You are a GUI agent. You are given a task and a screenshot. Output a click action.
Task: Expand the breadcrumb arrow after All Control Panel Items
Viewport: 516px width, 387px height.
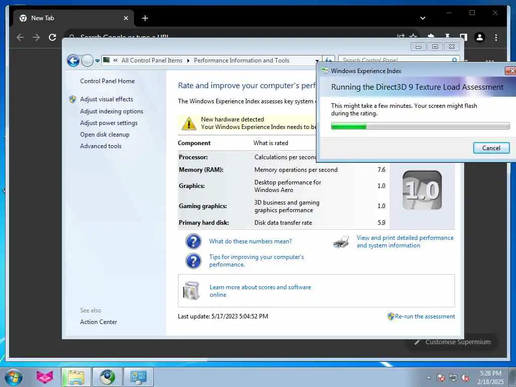188,60
